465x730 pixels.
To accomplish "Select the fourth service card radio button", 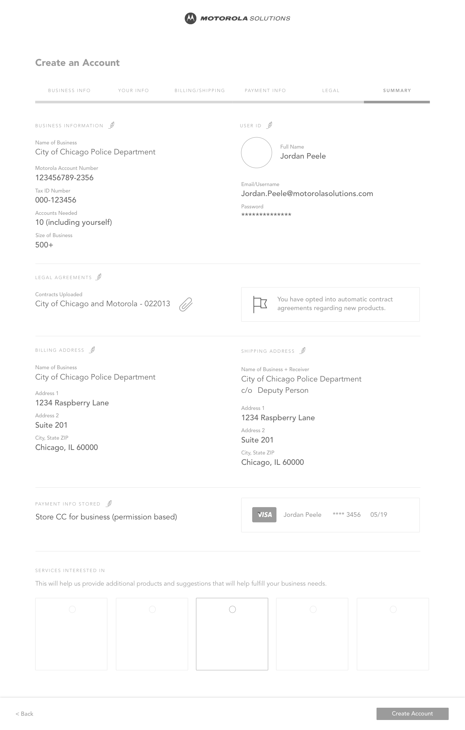I will coord(313,609).
